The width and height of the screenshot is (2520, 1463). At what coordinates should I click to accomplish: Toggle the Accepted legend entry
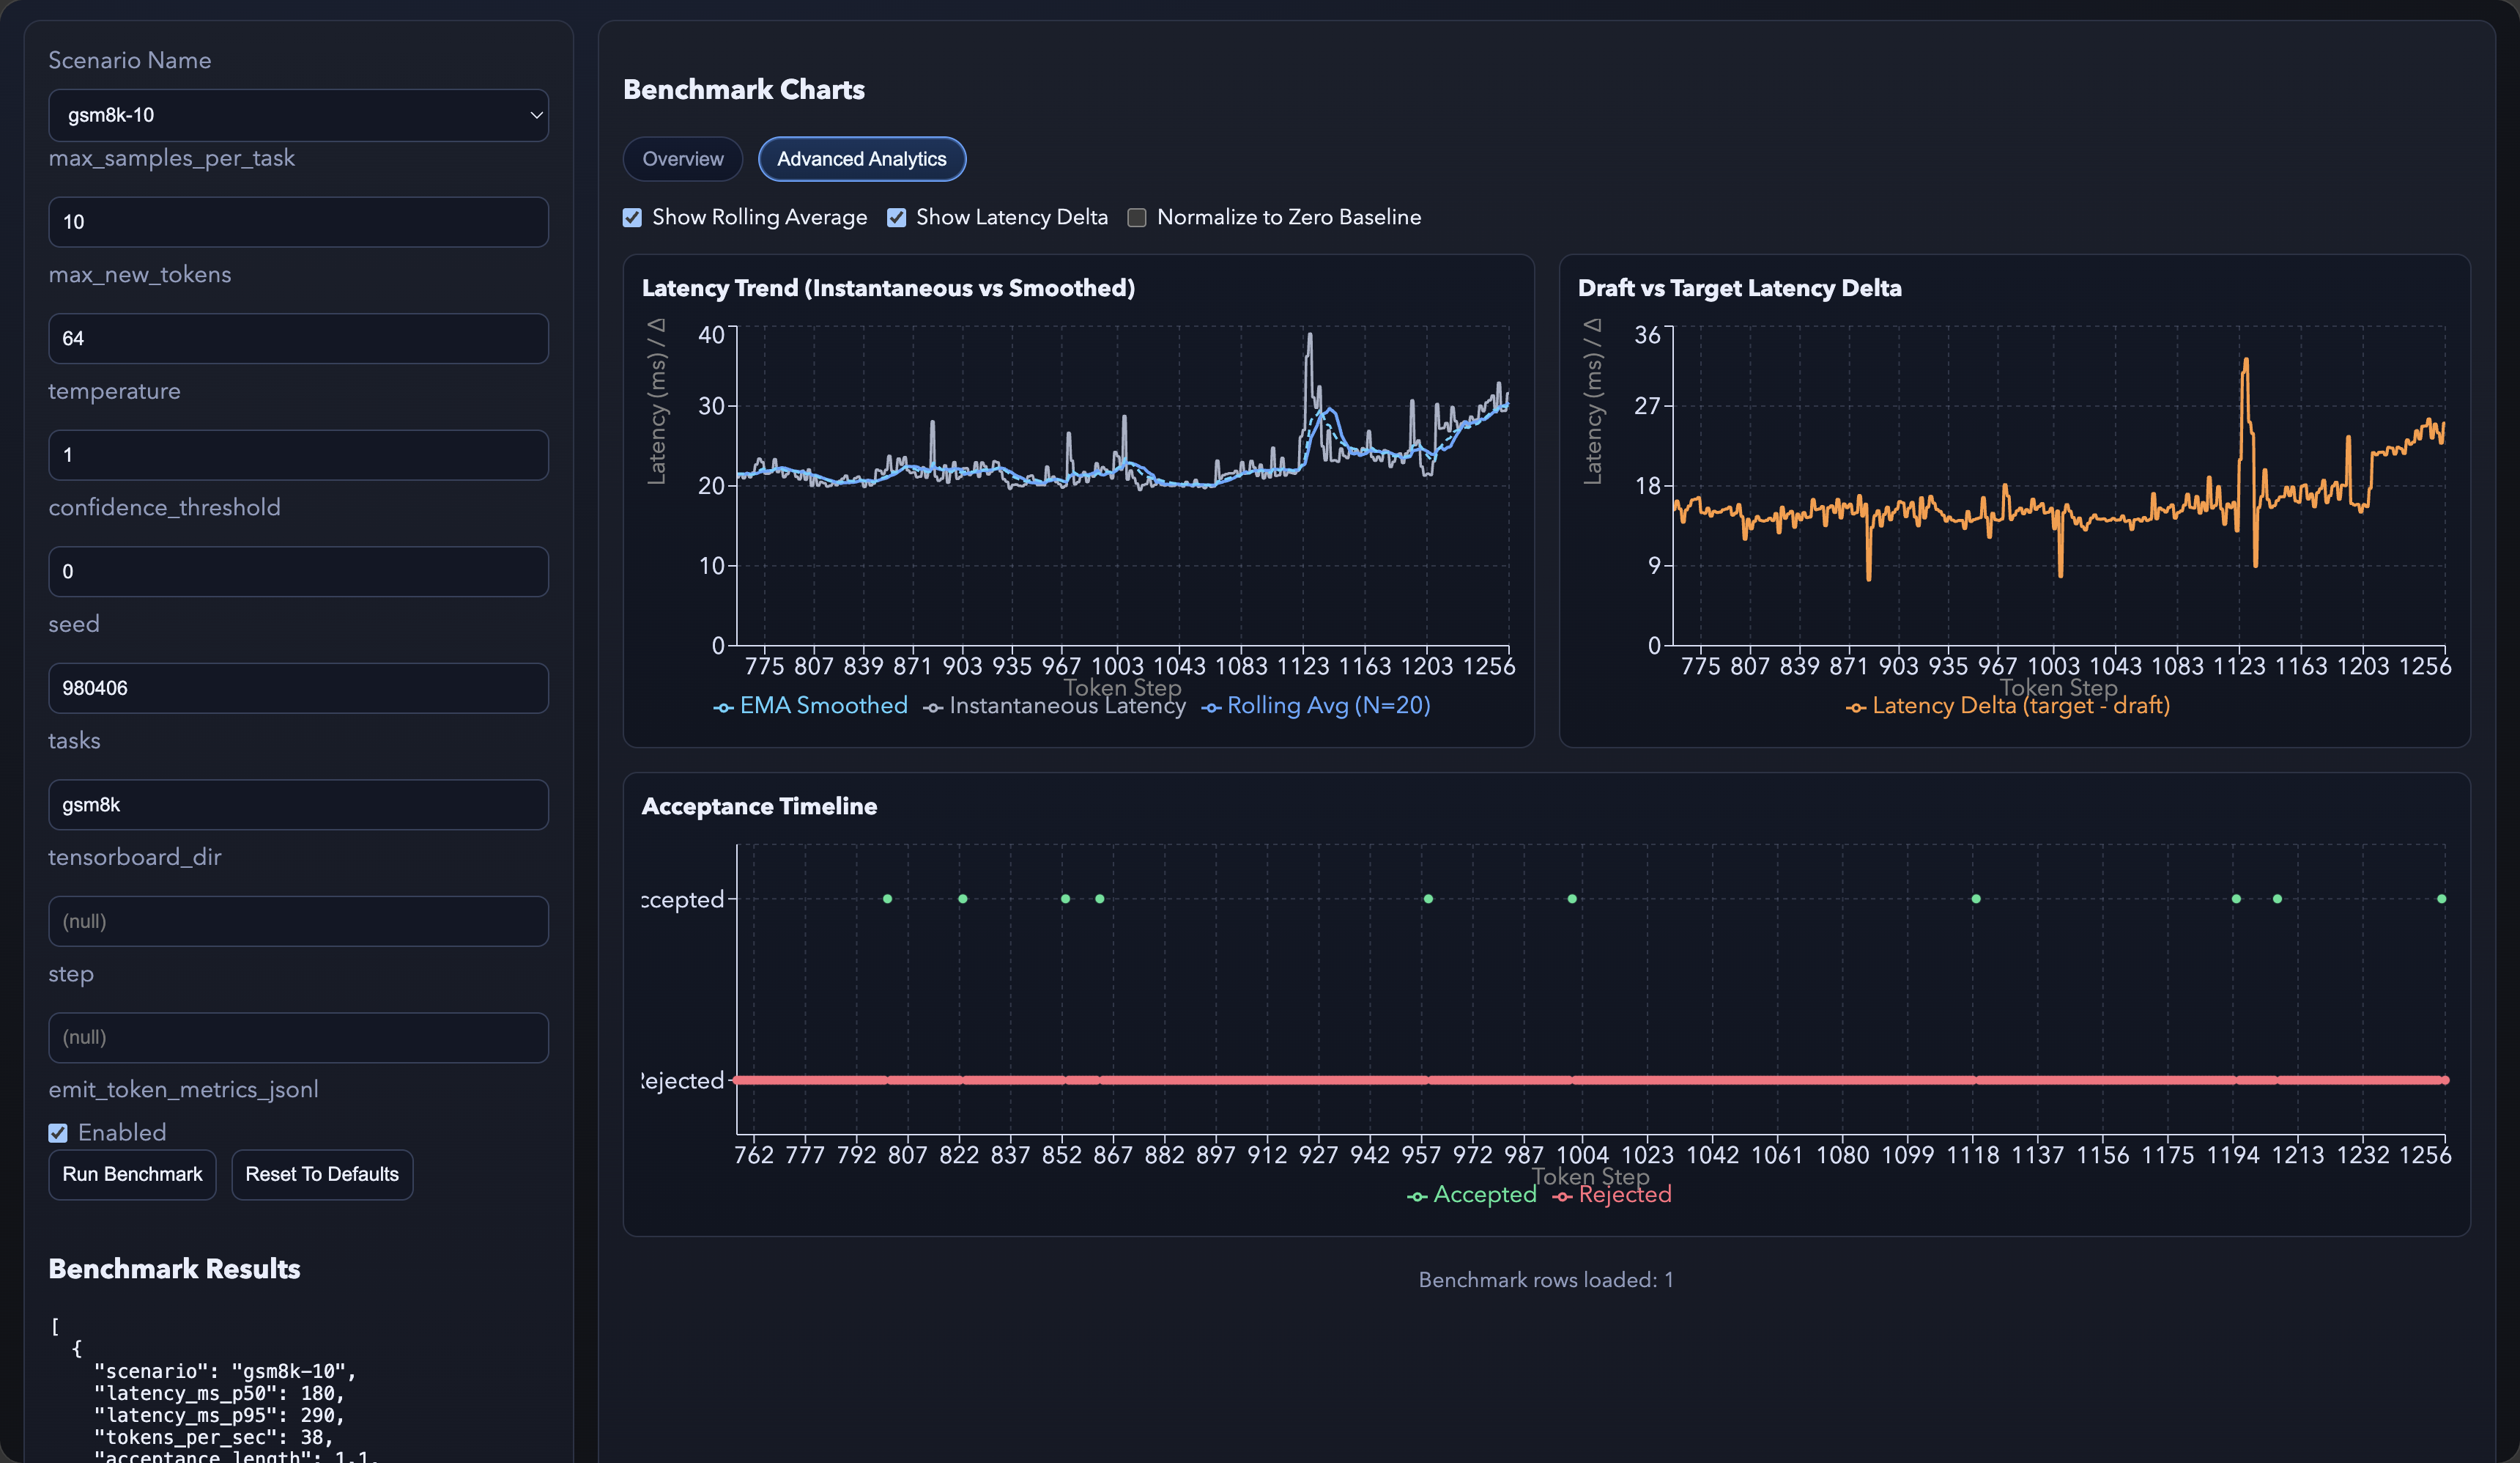tap(1472, 1195)
